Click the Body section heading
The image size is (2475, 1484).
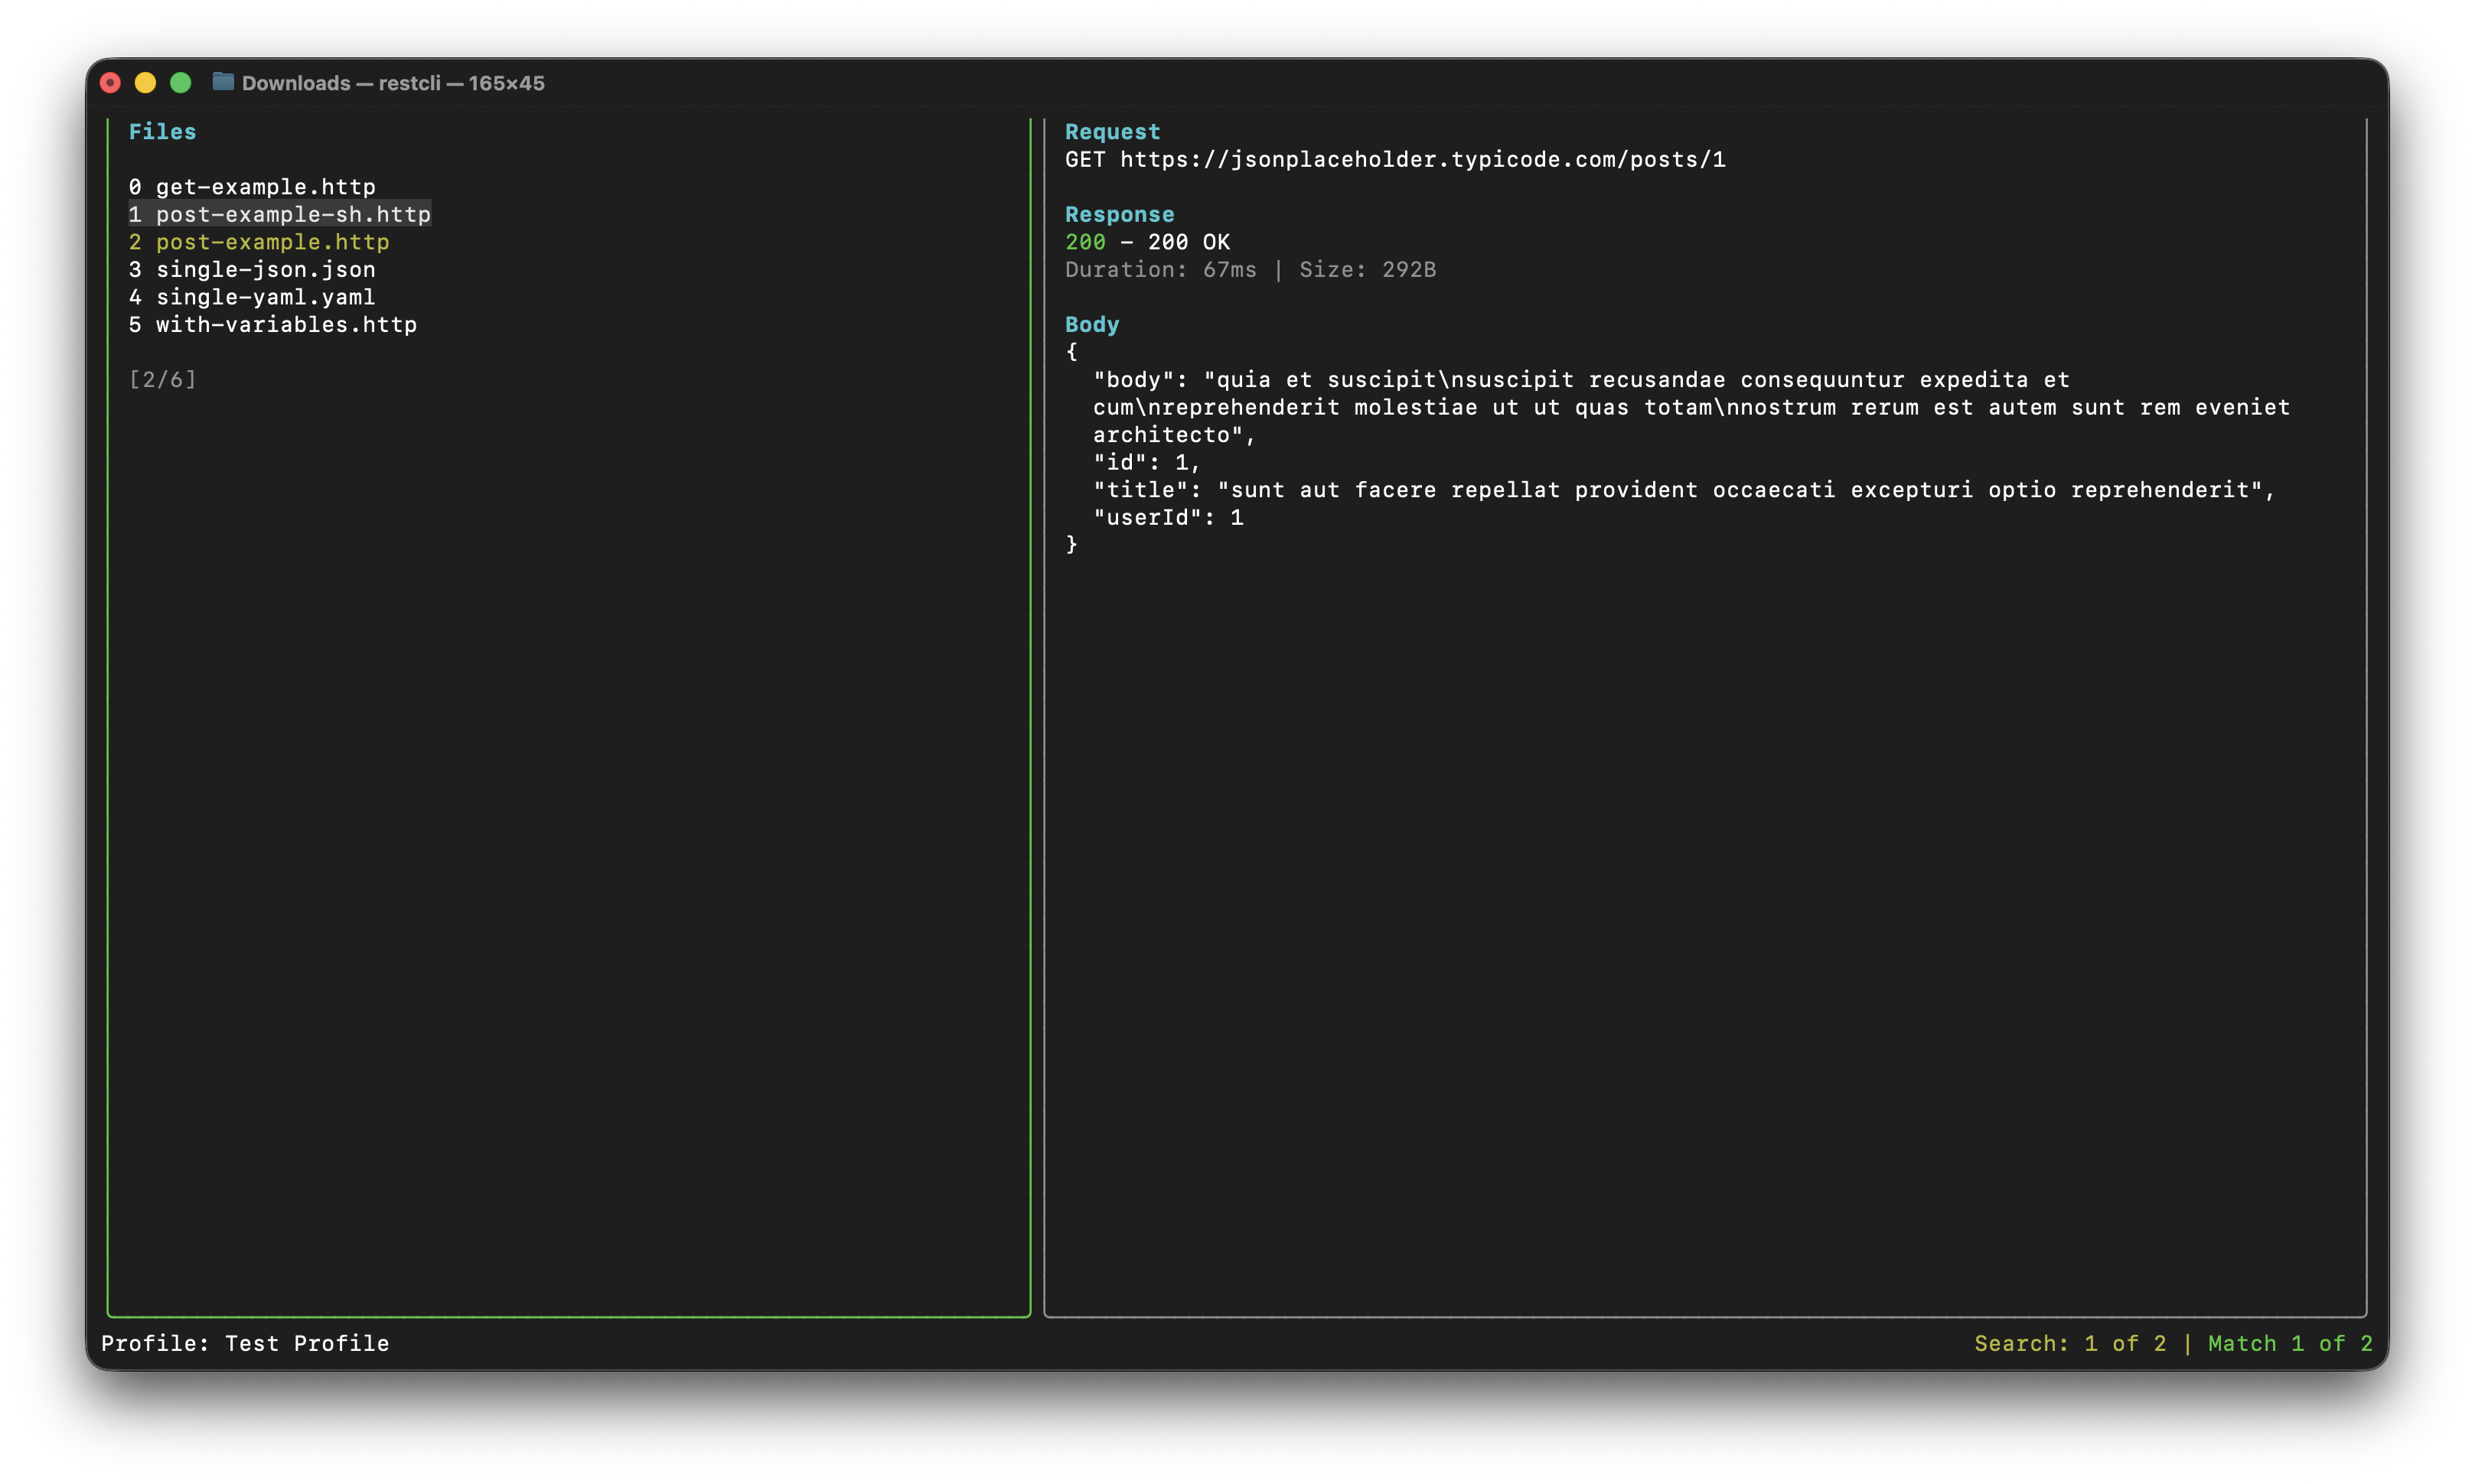click(1091, 324)
